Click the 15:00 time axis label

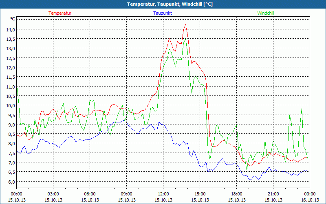[x=200, y=194]
